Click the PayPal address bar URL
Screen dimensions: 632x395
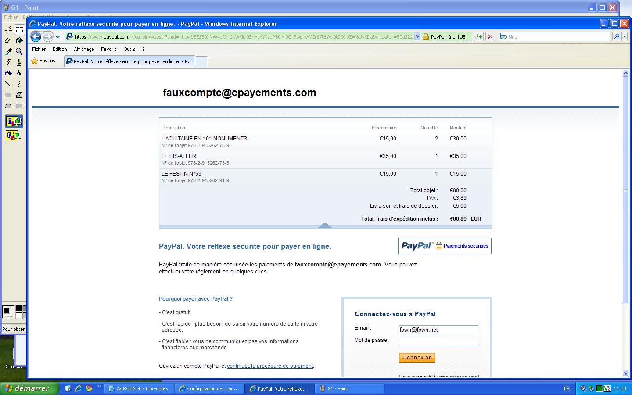coord(244,37)
